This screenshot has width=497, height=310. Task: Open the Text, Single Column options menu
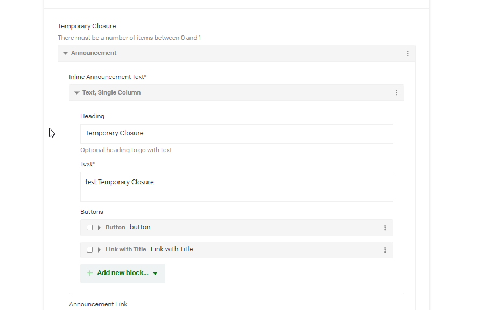pyautogui.click(x=396, y=93)
